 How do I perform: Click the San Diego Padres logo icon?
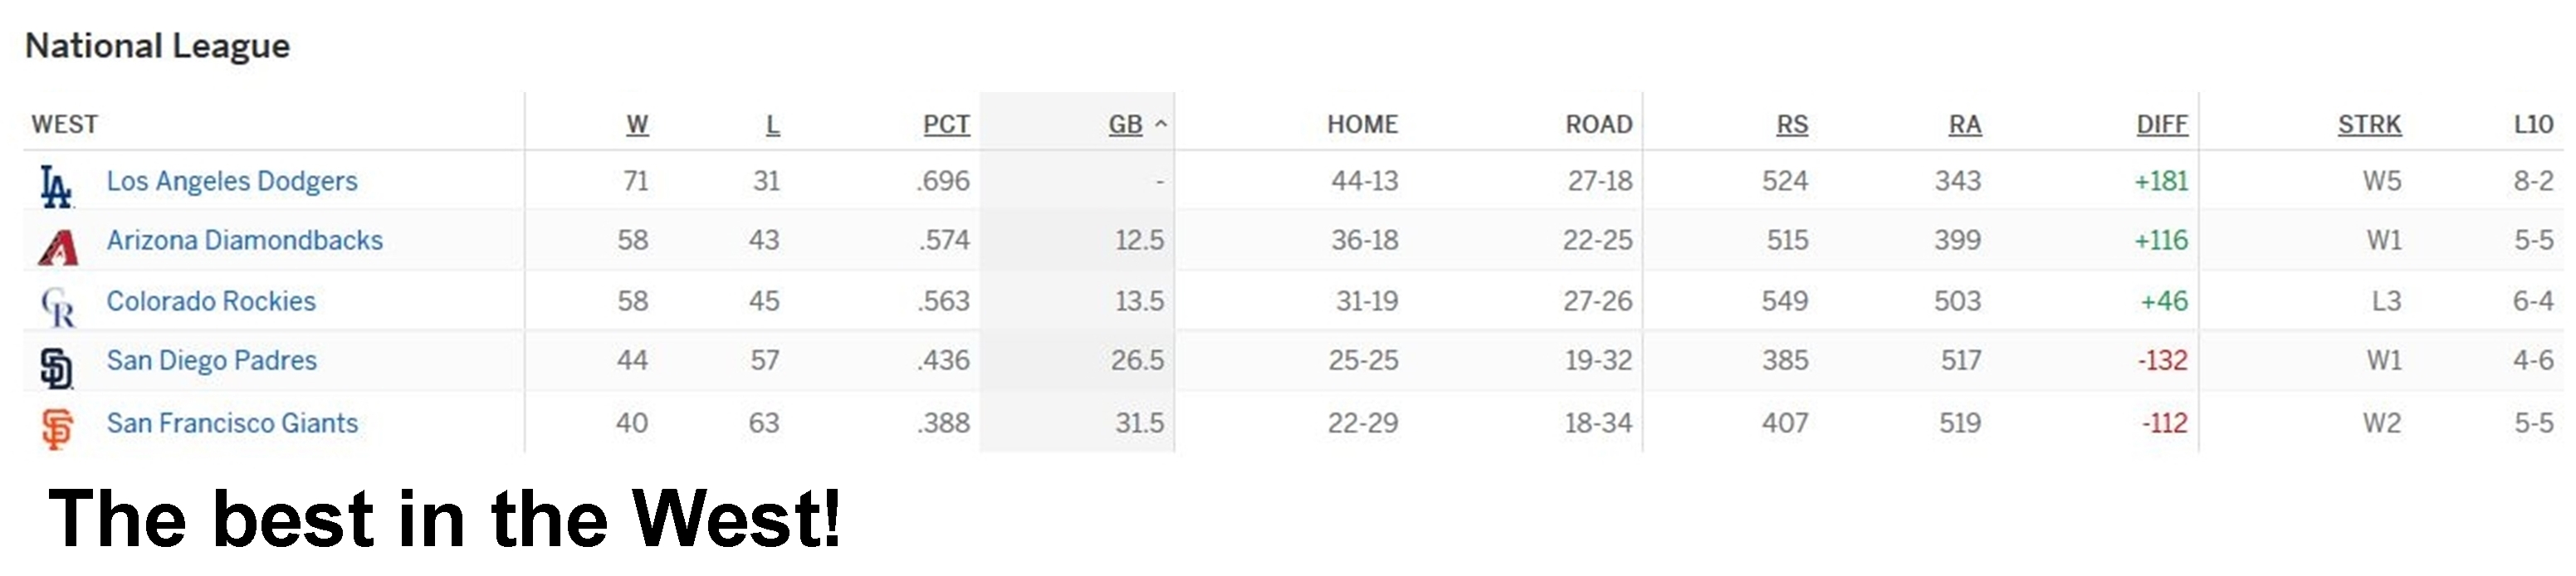pos(57,368)
